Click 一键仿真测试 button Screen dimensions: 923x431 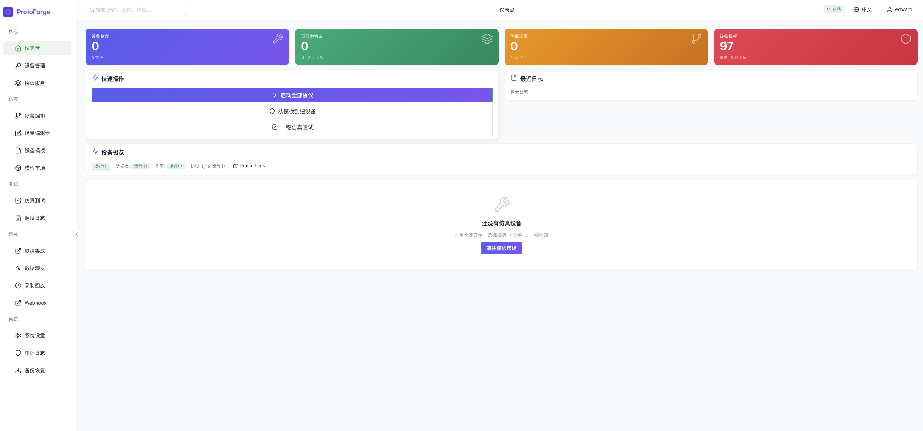pos(292,127)
